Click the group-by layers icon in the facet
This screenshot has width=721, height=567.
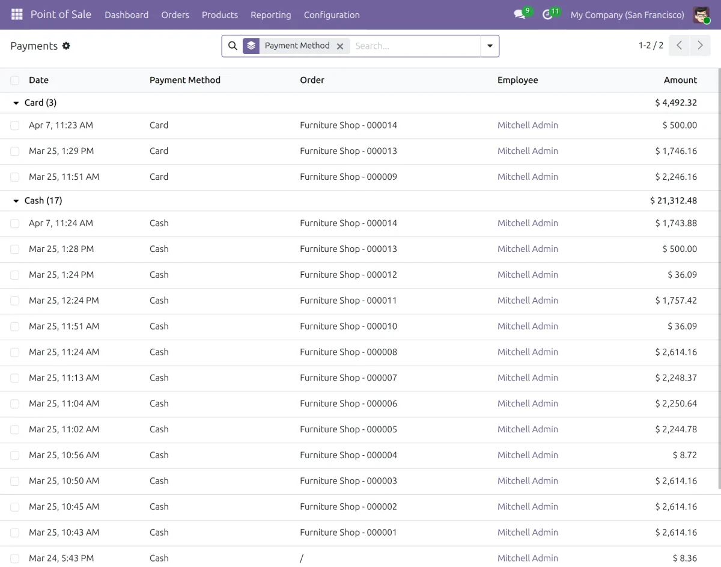pyautogui.click(x=251, y=46)
